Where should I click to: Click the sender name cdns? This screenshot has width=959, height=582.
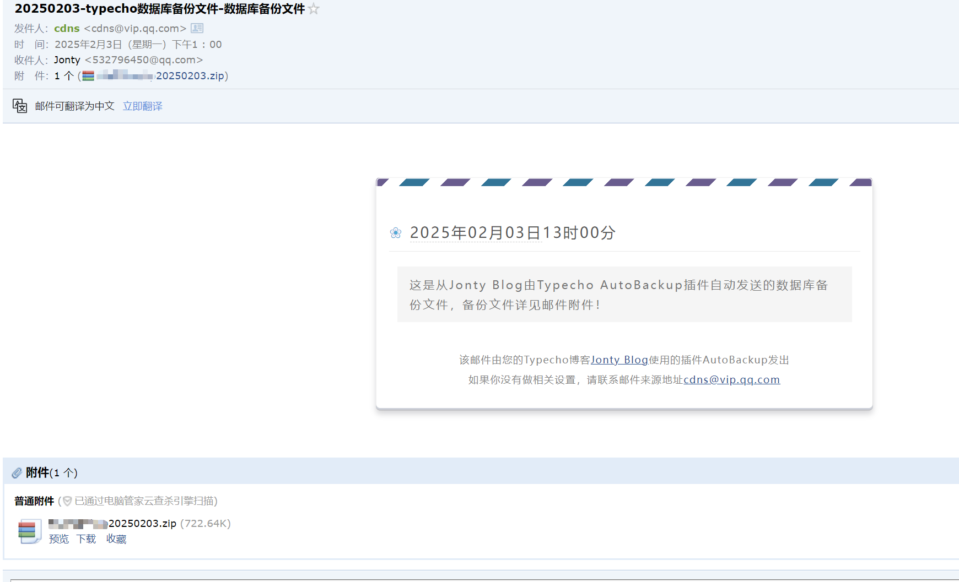pyautogui.click(x=67, y=29)
